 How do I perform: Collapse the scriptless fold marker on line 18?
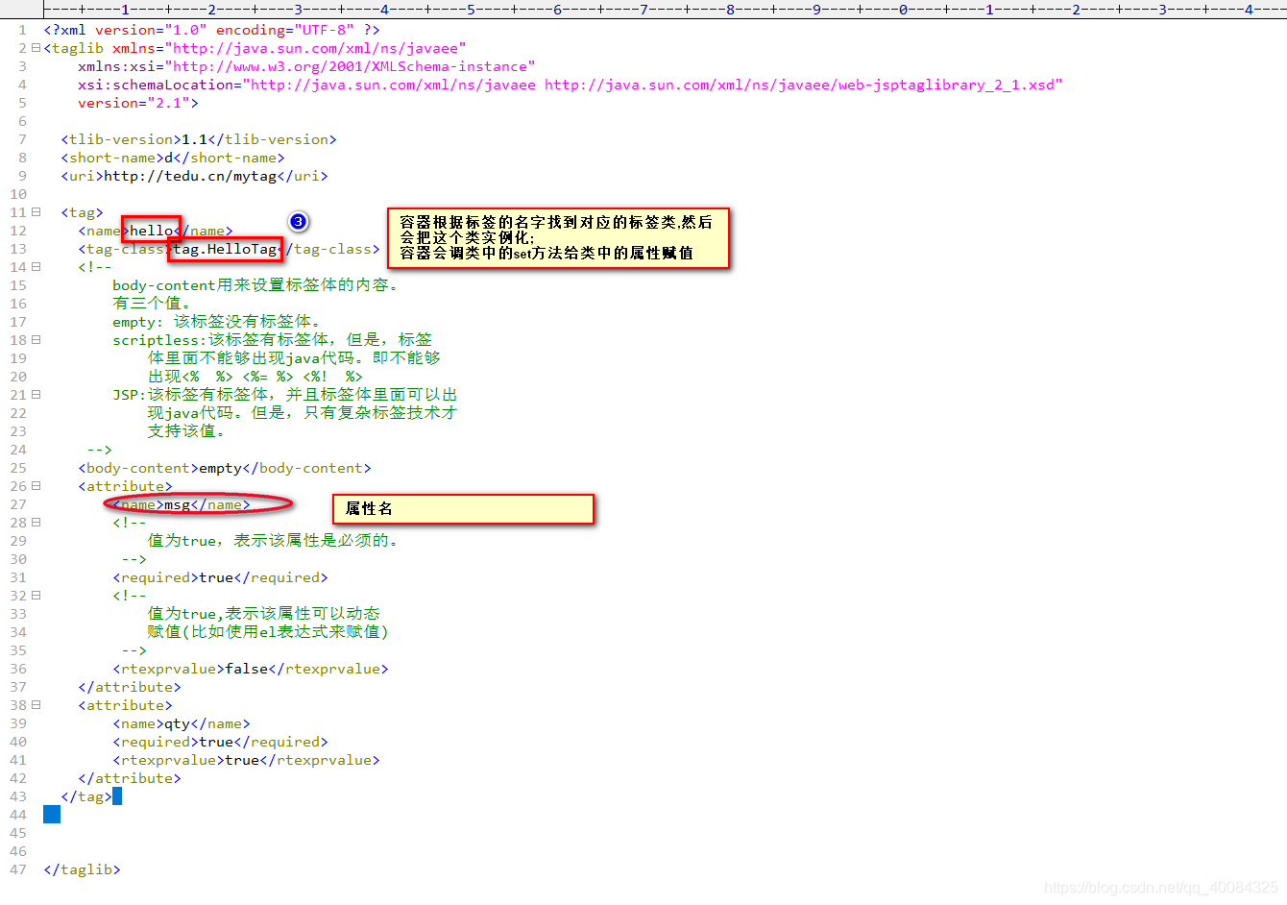tap(36, 340)
